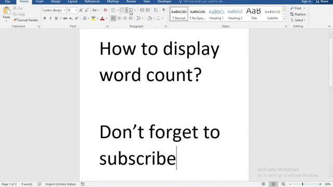The image size is (333, 187).
Task: Zoom in with the plus button
Action: pos(321,184)
